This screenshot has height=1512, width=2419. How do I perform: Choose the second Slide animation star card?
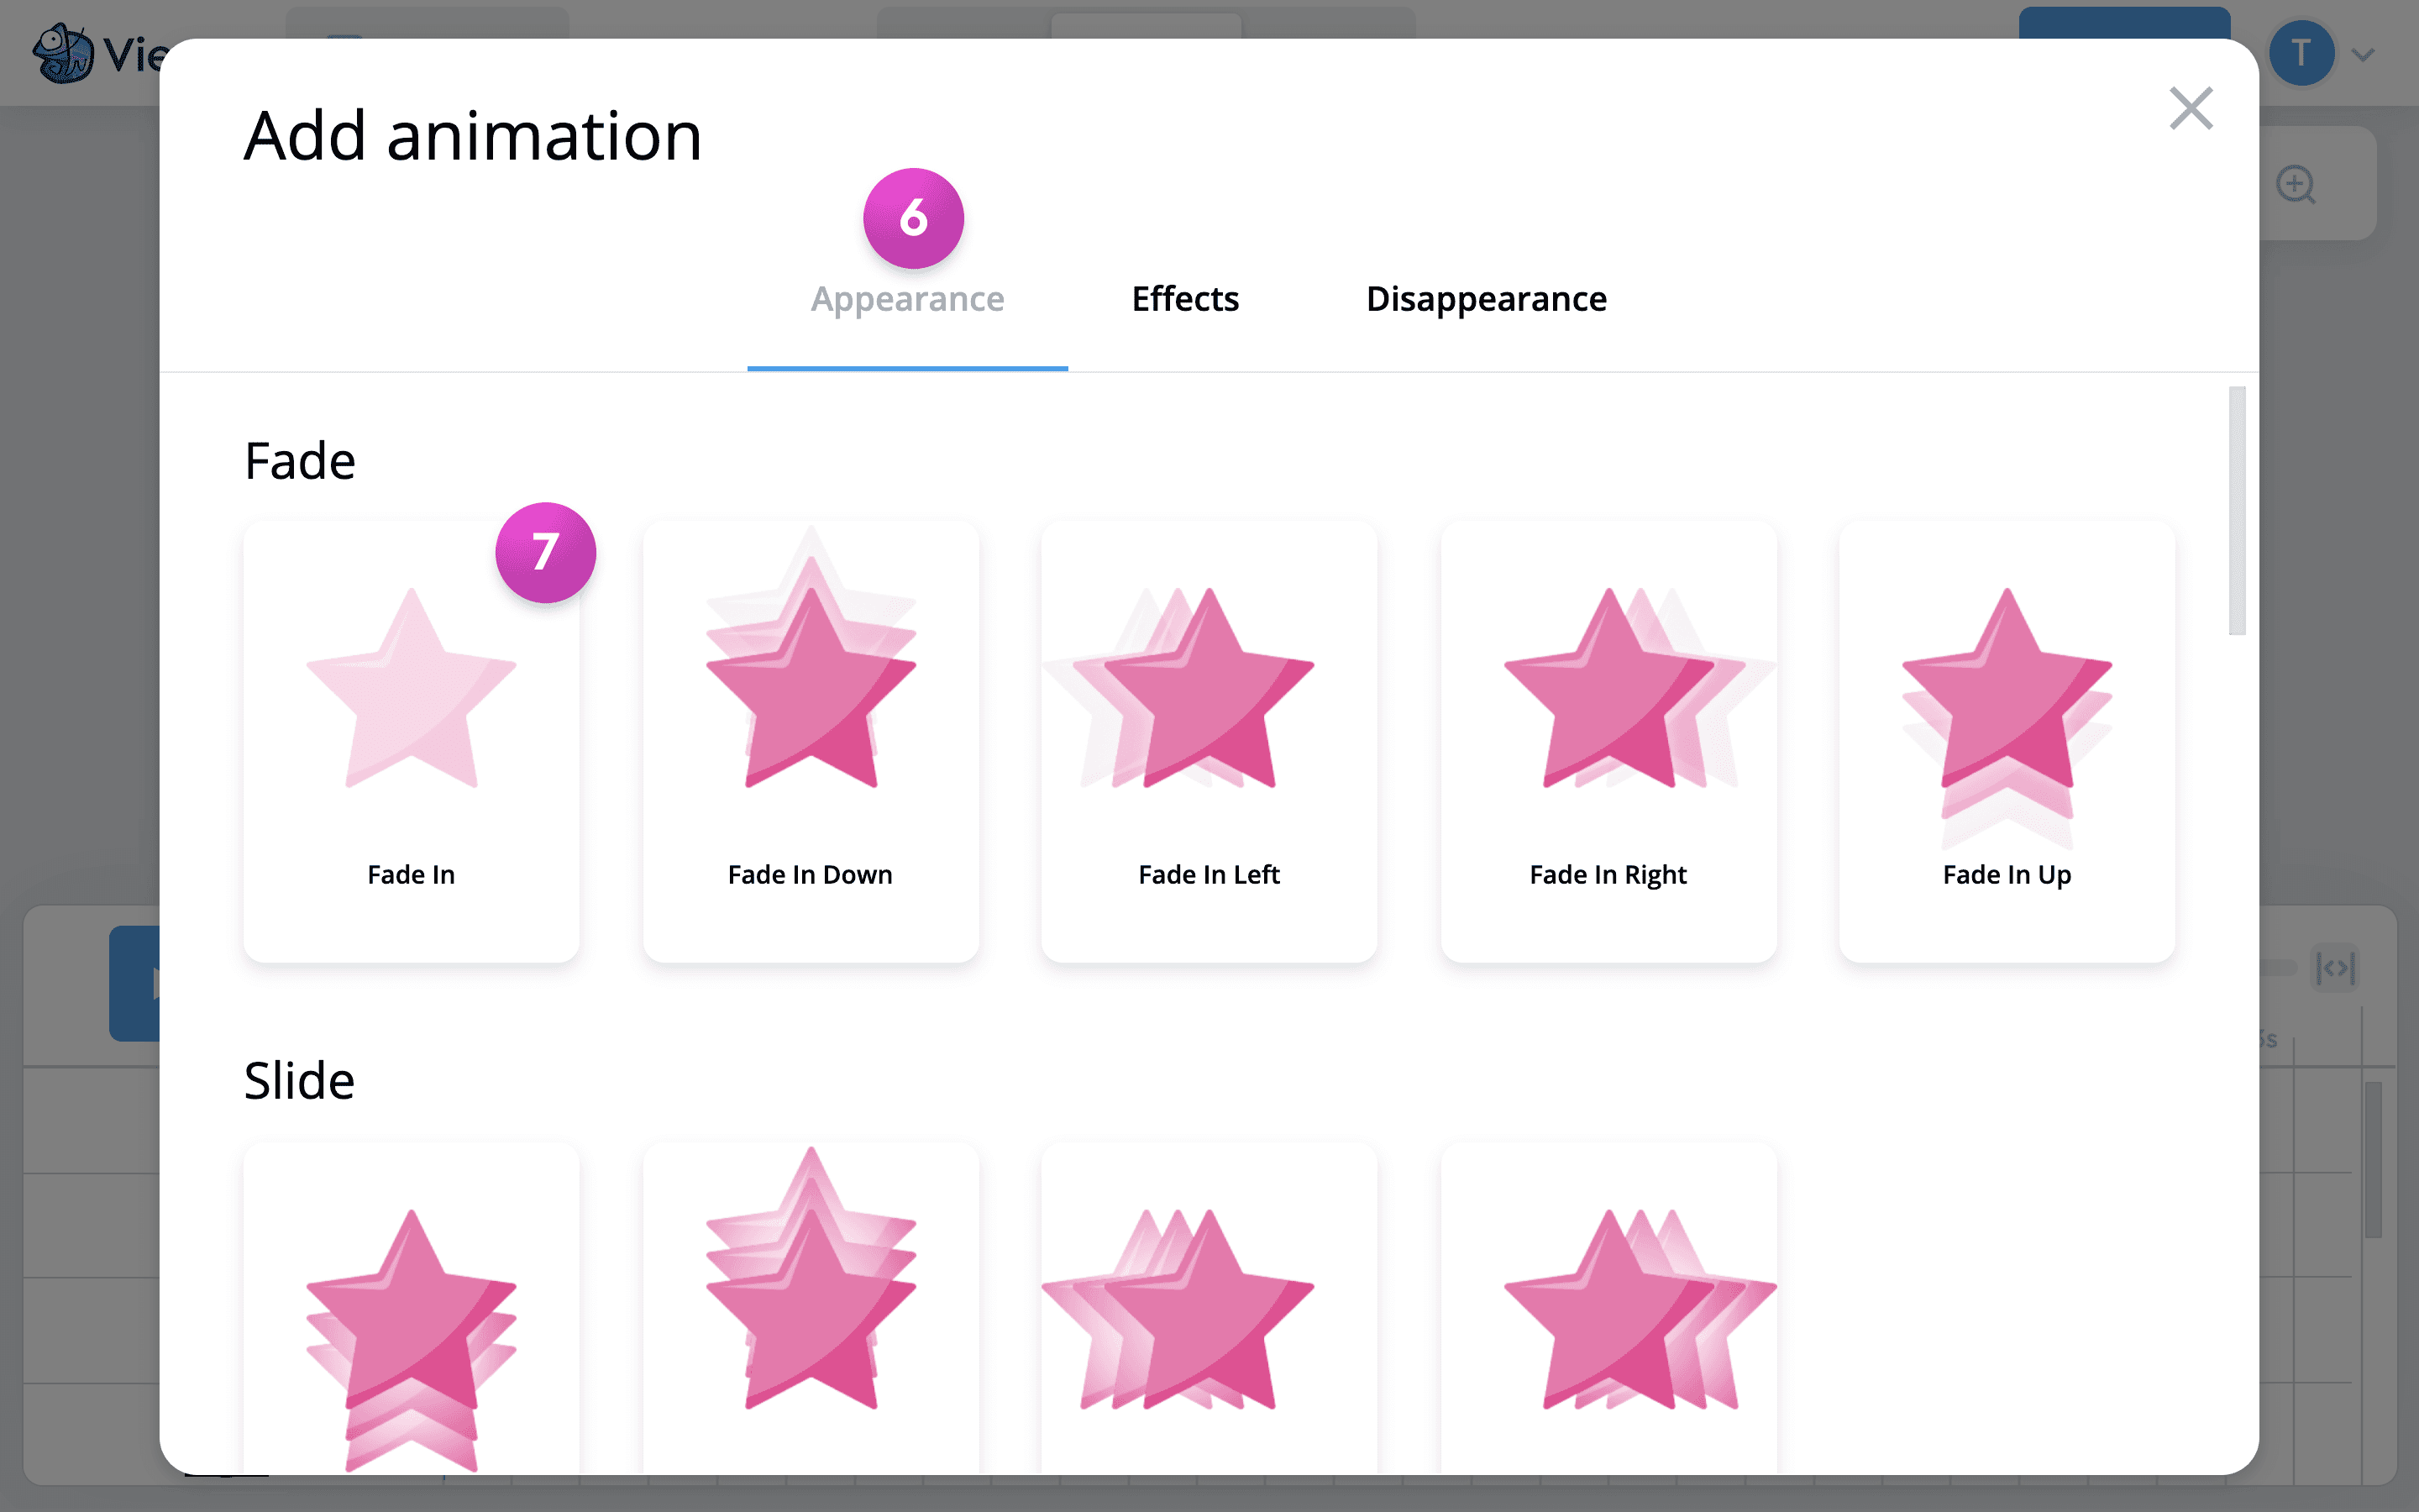(x=811, y=1310)
